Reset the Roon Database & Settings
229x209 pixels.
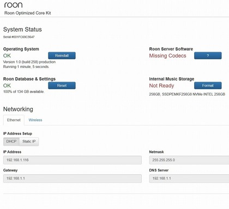[62, 85]
